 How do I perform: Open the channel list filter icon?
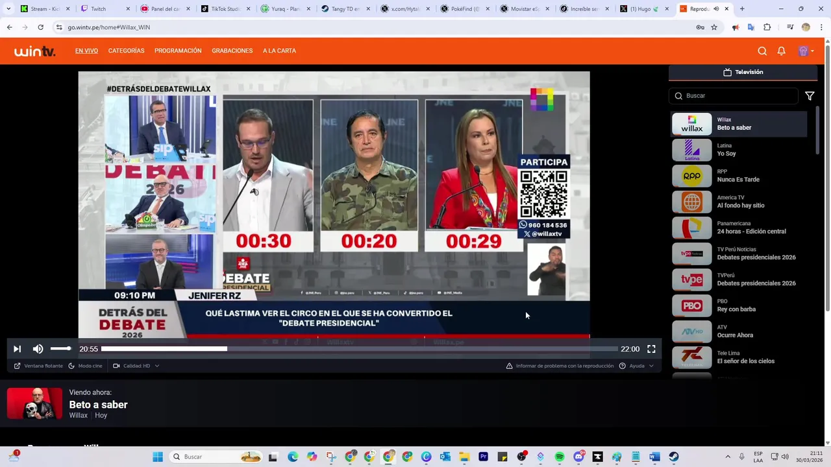(x=810, y=95)
